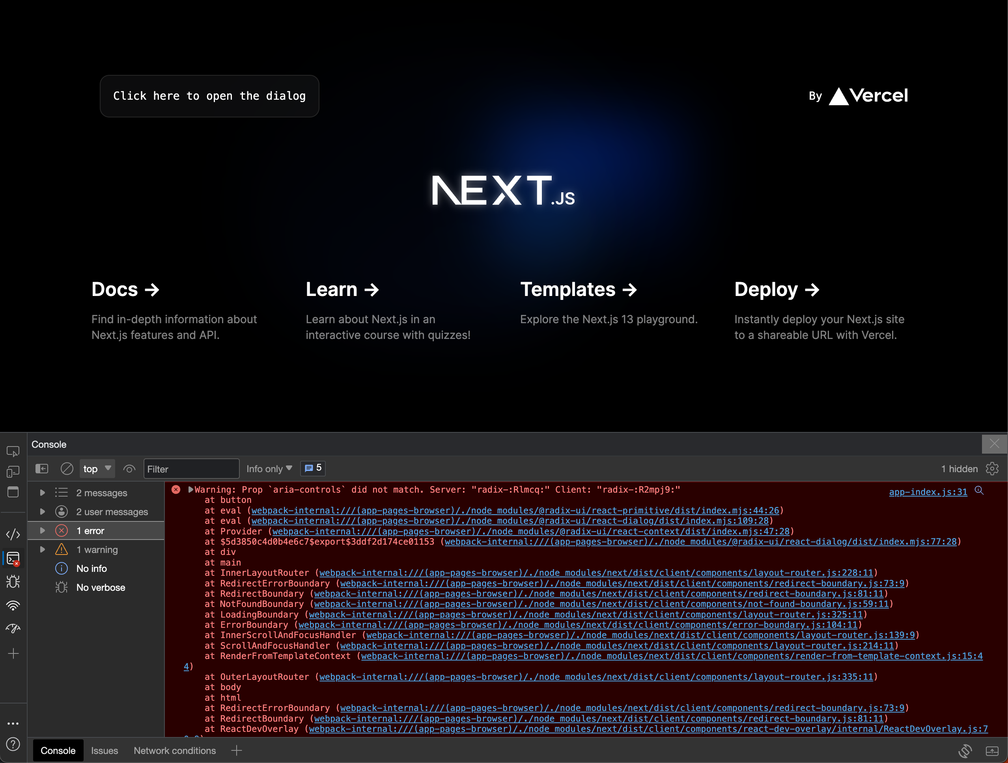
Task: Open the bug debugging icon in sidebar
Action: 13,582
